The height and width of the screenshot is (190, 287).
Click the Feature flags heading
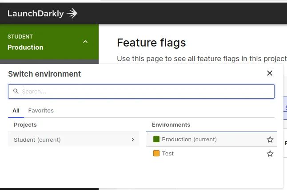coord(151,43)
